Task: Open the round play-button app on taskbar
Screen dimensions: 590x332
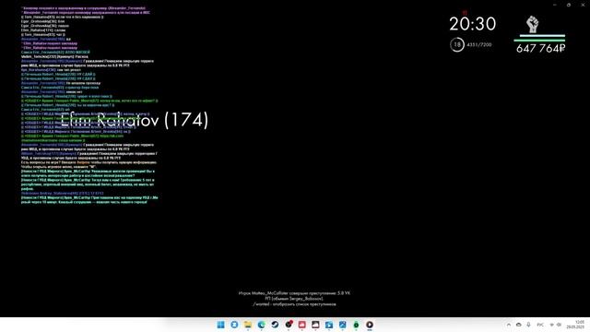Action: click(370, 325)
